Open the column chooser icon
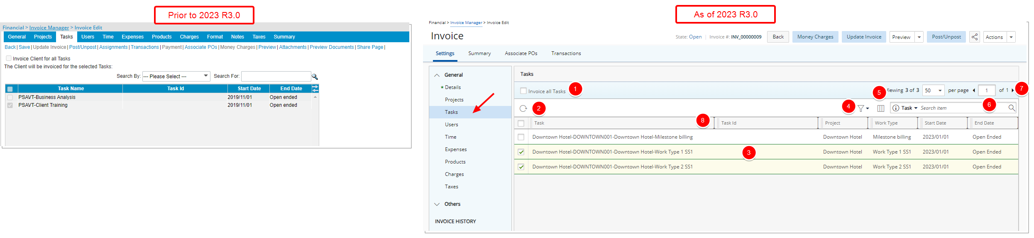 881,108
